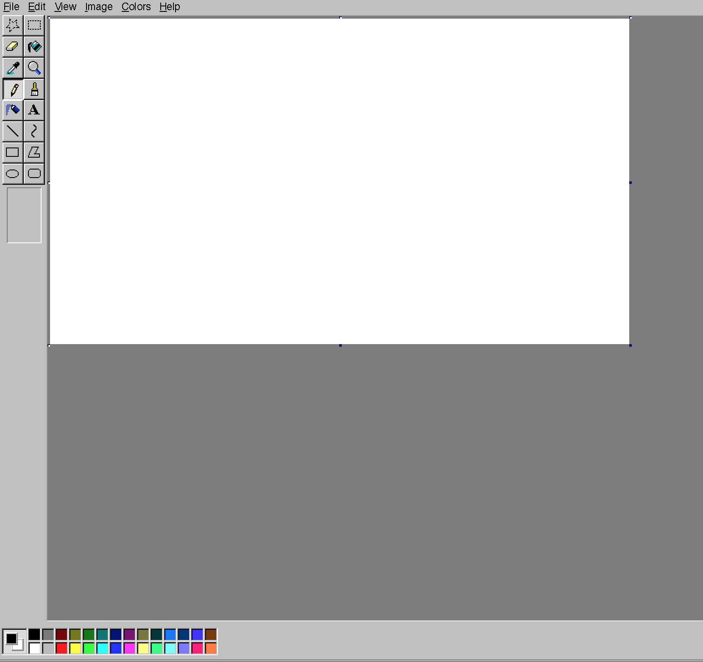Select the Text tool

[x=34, y=110]
